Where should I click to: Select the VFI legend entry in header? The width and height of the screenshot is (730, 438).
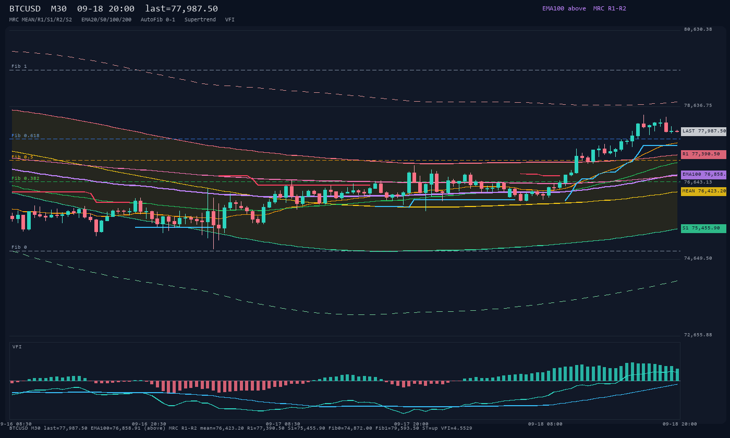230,20
